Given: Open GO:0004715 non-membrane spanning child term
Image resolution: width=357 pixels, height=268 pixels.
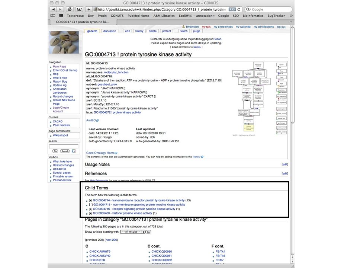Looking at the screenshot, I should point(139,205).
